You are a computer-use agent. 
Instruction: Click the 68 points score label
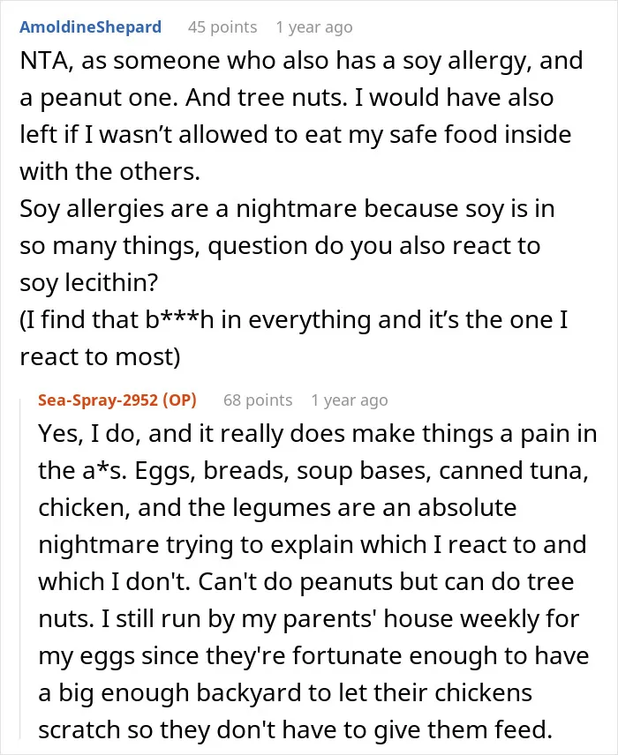[x=258, y=400]
